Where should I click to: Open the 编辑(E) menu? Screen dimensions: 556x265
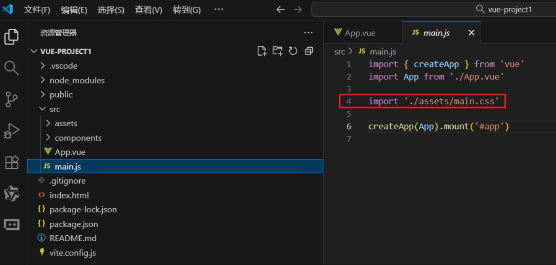[x=74, y=10]
